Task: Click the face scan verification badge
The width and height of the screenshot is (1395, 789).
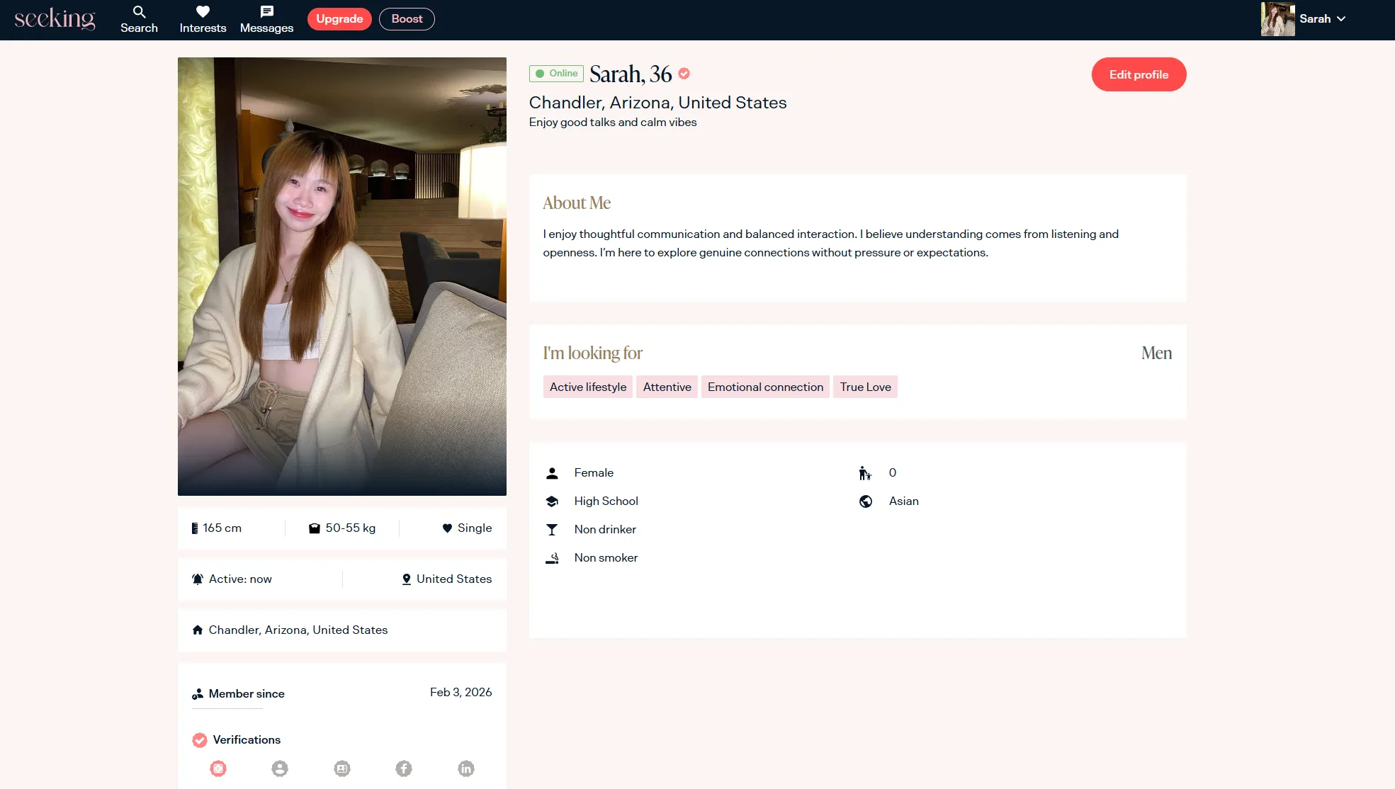Action: tap(218, 768)
